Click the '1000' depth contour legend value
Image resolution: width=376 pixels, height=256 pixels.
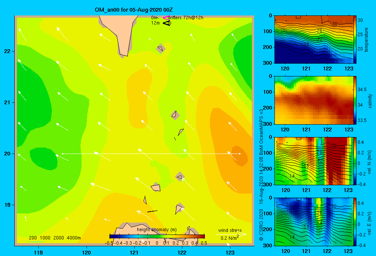(x=45, y=238)
